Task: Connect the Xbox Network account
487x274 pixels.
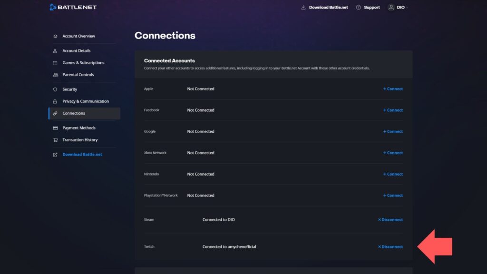Action: point(392,153)
